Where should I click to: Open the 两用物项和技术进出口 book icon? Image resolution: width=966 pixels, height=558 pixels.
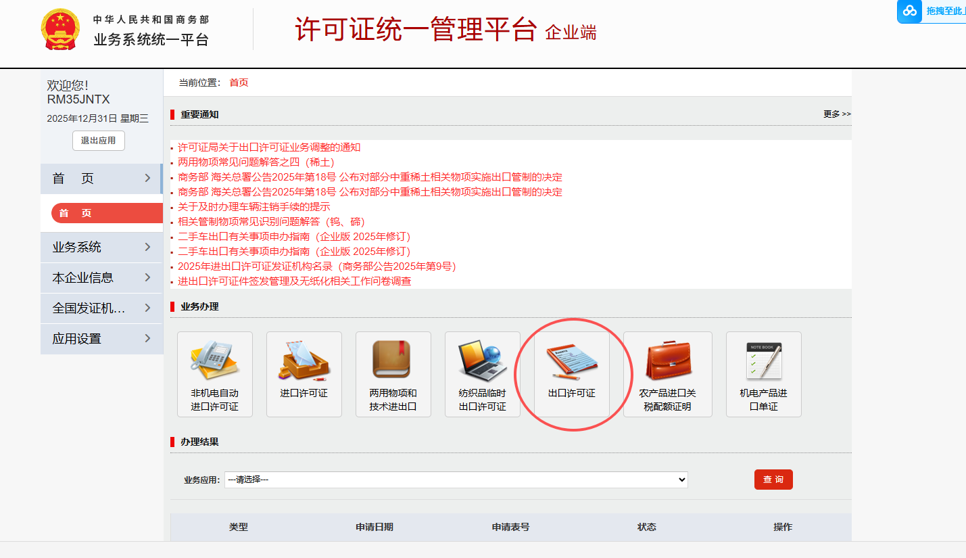pos(393,361)
